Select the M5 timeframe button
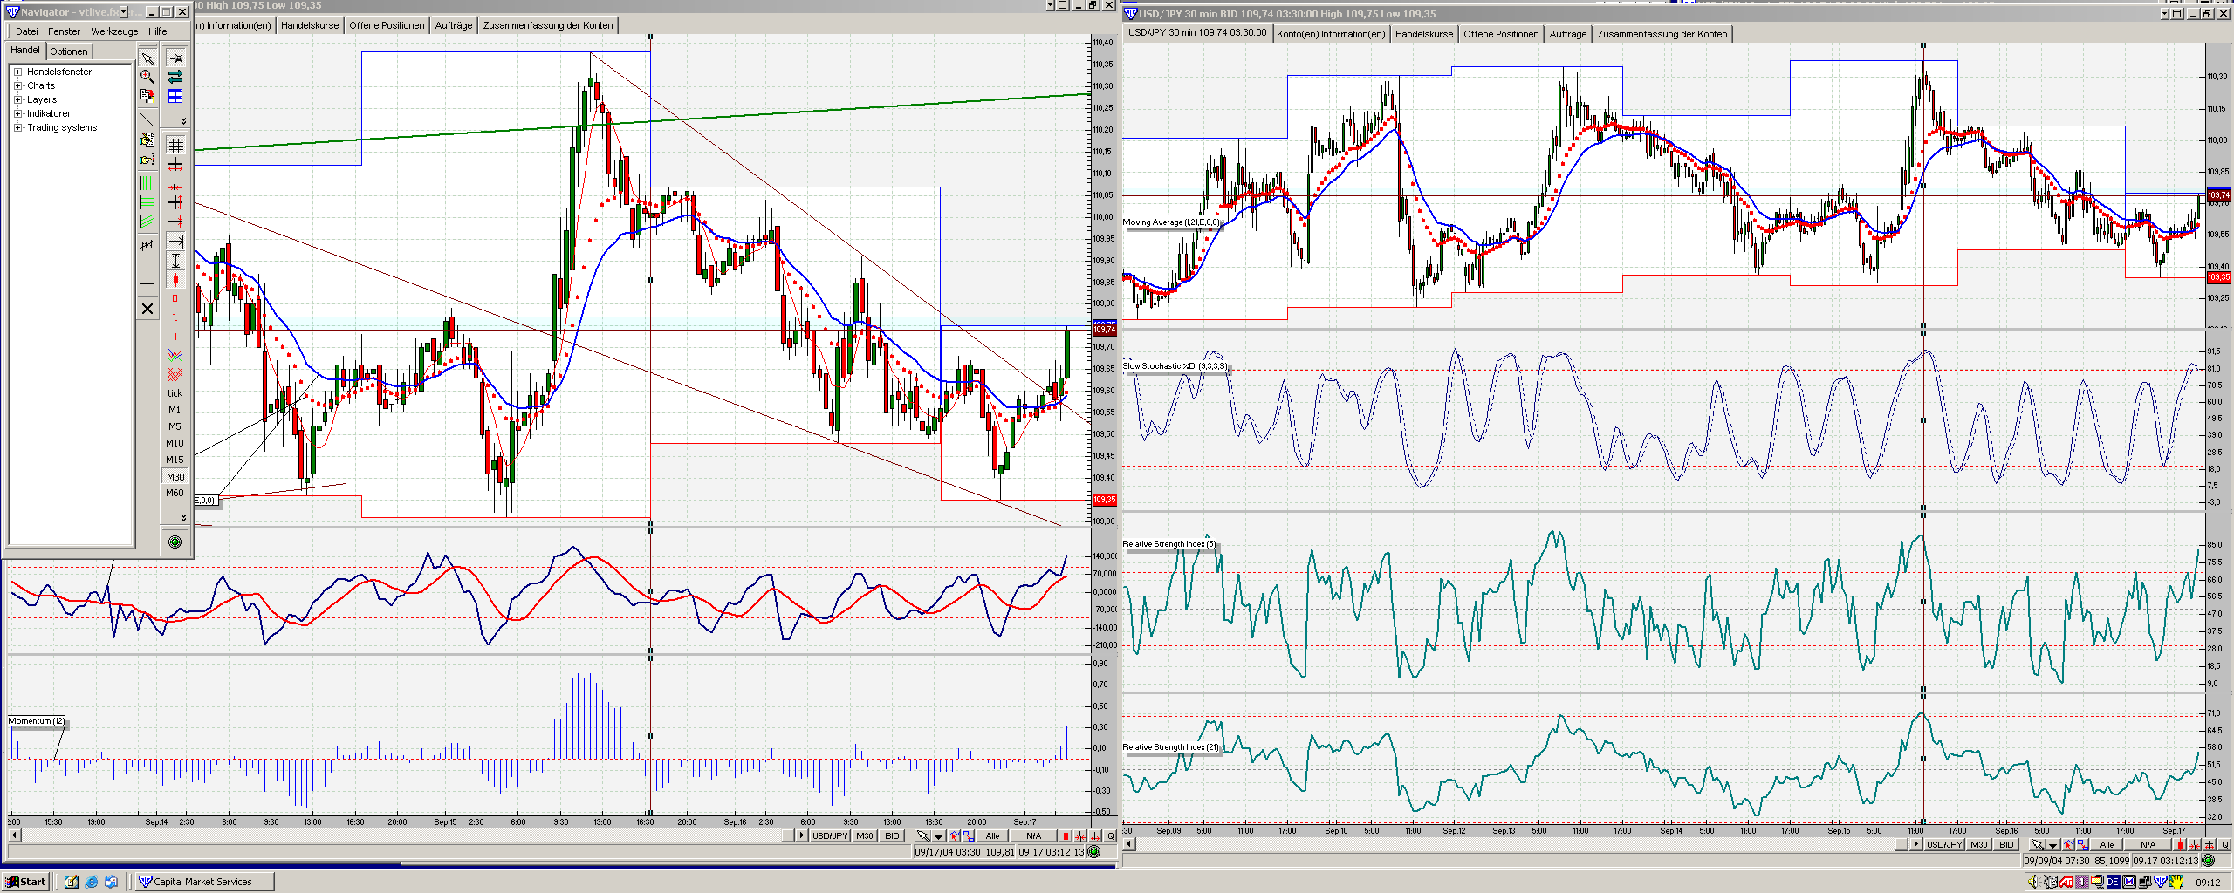Image resolution: width=2234 pixels, height=893 pixels. click(x=175, y=426)
